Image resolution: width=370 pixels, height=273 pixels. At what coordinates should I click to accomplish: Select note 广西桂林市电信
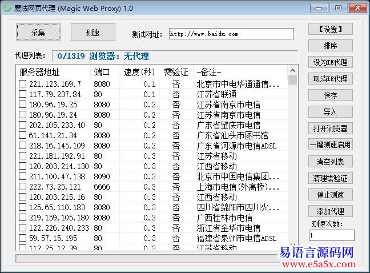pyautogui.click(x=224, y=218)
